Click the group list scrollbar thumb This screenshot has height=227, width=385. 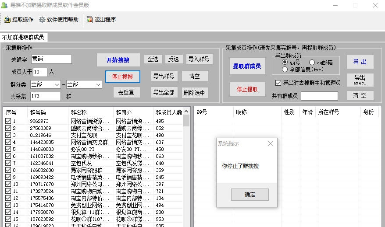tap(186, 121)
